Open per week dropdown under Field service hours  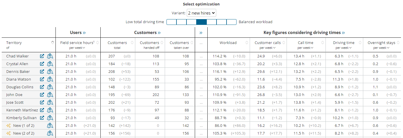[77, 48]
